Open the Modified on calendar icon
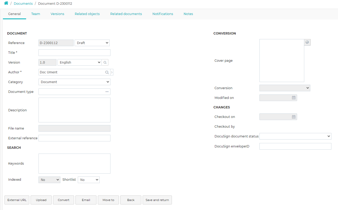This screenshot has height=210, width=338. point(294,98)
